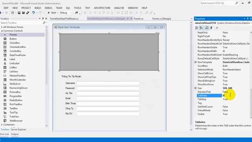Click the Open File toolbar icon
The image size is (252, 142).
pyautogui.click(x=19, y=13)
